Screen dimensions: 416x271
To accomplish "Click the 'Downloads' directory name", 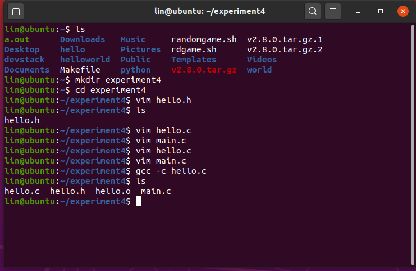I will (83, 39).
